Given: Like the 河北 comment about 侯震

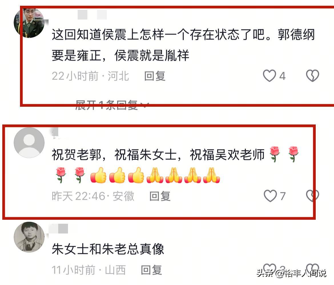Looking at the screenshot, I should [x=269, y=76].
